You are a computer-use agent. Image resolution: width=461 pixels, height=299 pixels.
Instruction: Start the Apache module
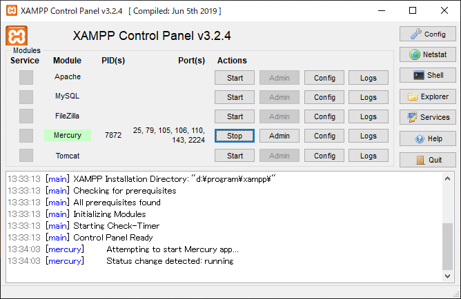coord(235,78)
